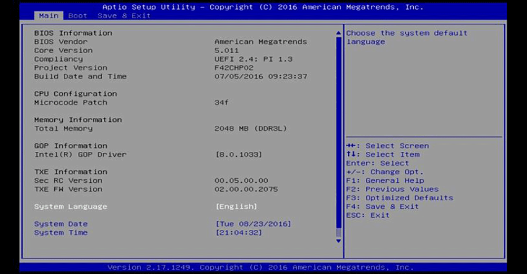Click the +/-: Change Opt. hint
Viewport: 527px width, 274px height.
tap(385, 172)
